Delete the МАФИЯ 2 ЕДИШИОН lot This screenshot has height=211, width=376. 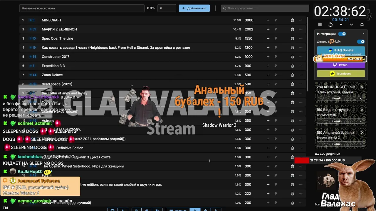tap(292, 29)
